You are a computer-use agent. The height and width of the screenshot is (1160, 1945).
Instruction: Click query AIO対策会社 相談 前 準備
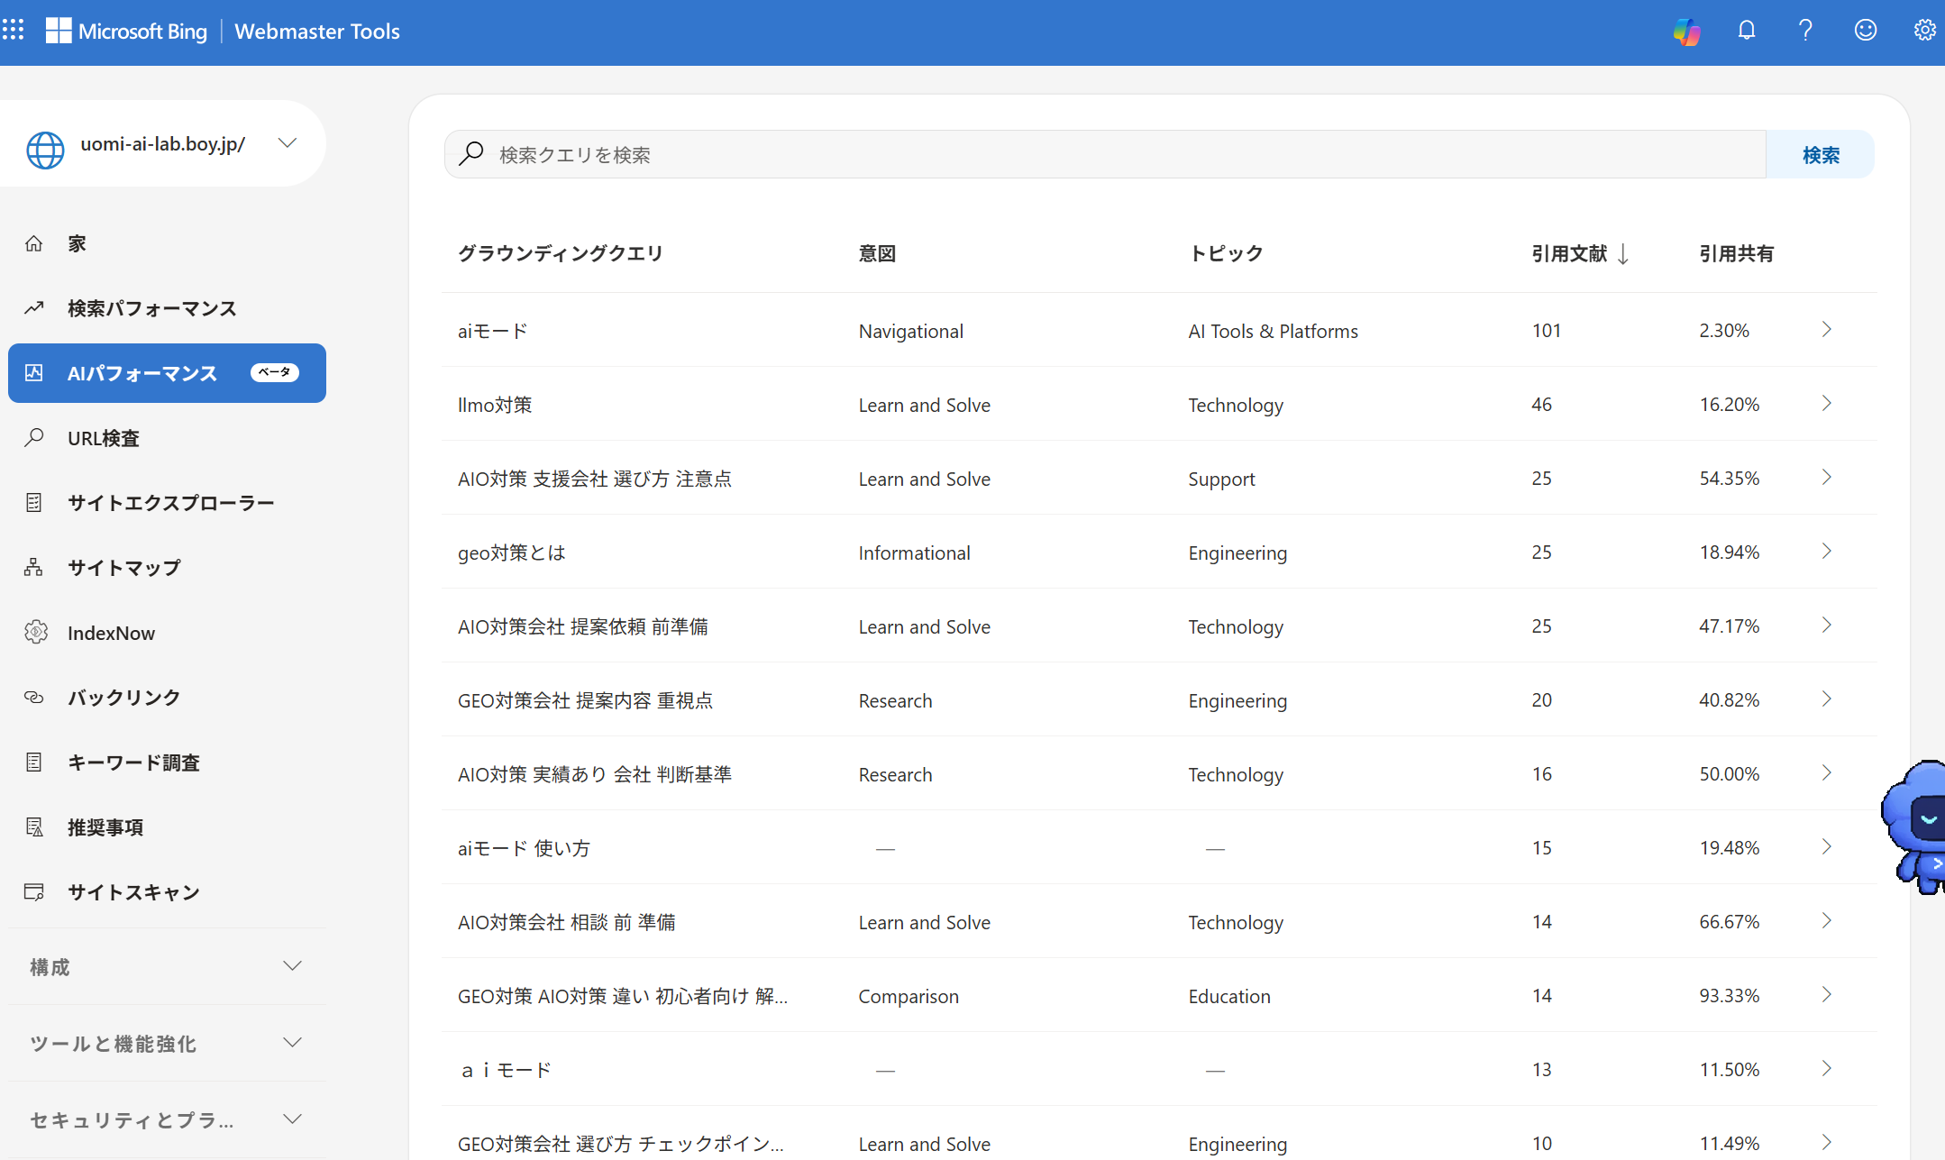567,922
